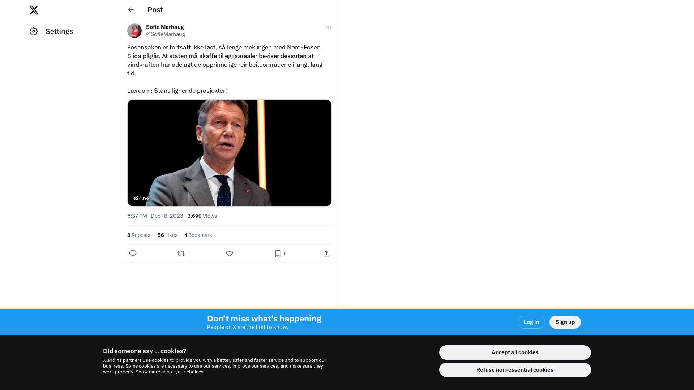Click the reply speech bubble icon
Screen dimensions: 694x390
[x=133, y=253]
